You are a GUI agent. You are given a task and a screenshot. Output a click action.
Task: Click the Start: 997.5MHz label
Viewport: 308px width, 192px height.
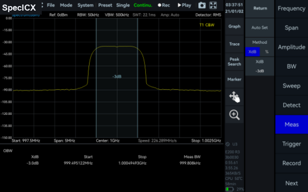(26, 141)
